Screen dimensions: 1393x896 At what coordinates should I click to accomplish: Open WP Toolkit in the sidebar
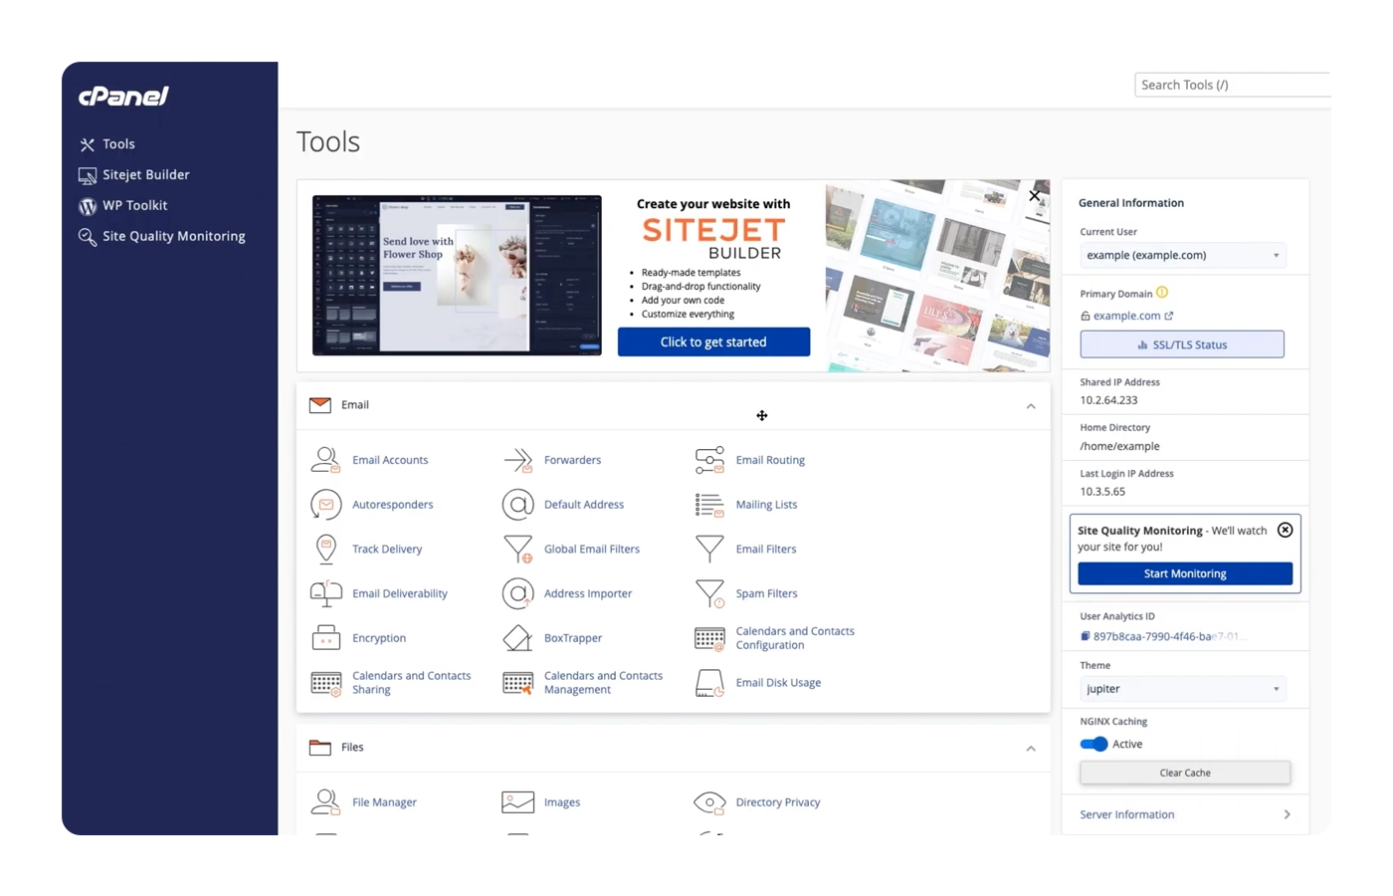(x=123, y=206)
